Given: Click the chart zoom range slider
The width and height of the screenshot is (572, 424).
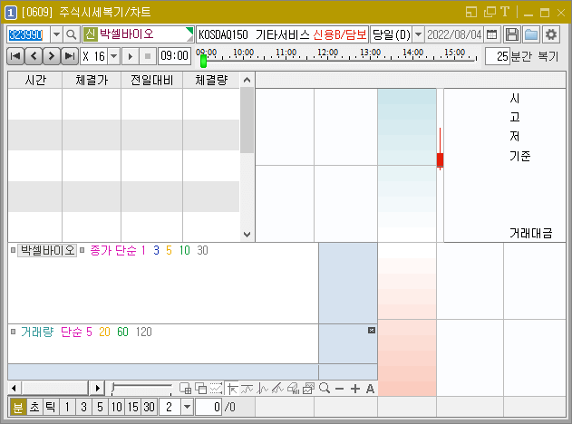Looking at the screenshot, I should 141,389.
